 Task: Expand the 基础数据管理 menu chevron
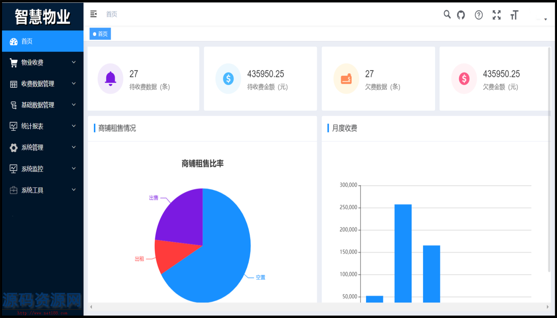pos(74,105)
